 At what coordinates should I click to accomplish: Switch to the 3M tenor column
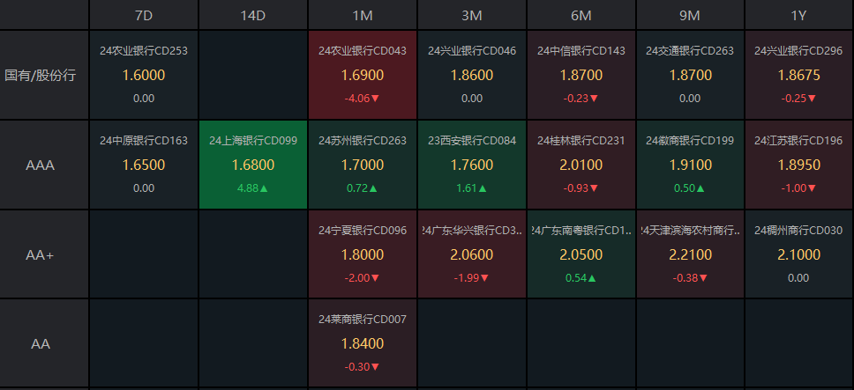pos(472,15)
